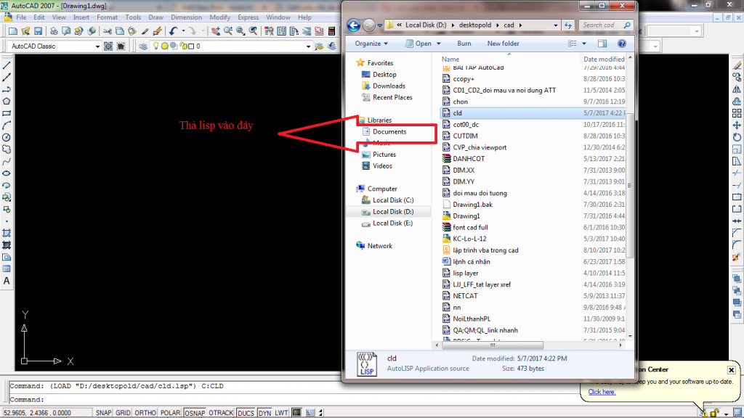The image size is (744, 418).
Task: Open the Organize dropdown in Explorer
Action: 371,44
